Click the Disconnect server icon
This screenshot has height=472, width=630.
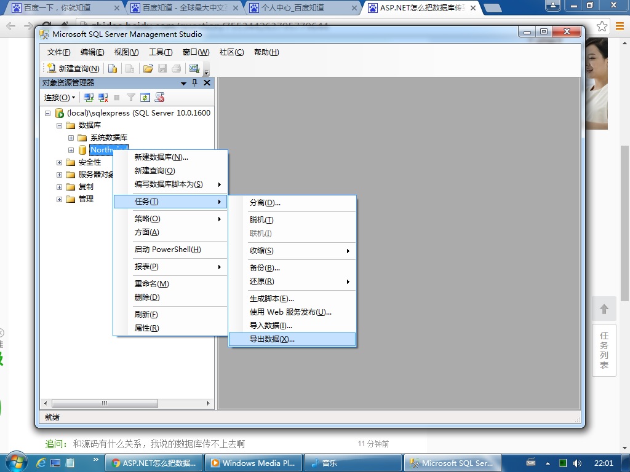coord(103,97)
